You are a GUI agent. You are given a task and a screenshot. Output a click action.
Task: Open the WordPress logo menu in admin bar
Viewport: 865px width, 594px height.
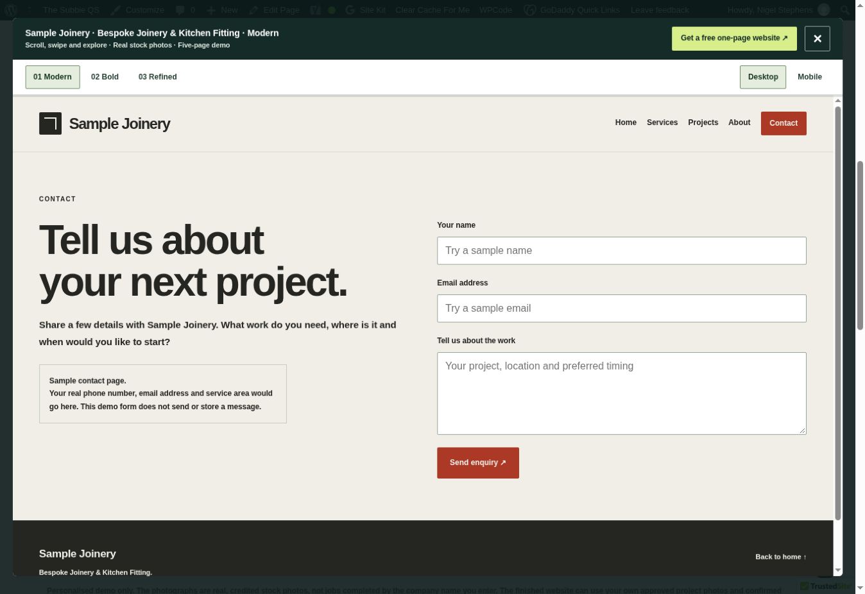tap(10, 10)
